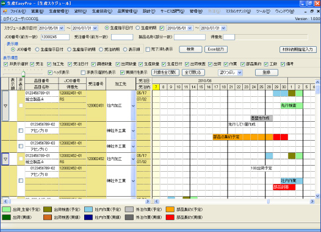This screenshot has height=232, width=321.
Task: Click the app icon in the menu bar
Action: pyautogui.click(x=5, y=11)
